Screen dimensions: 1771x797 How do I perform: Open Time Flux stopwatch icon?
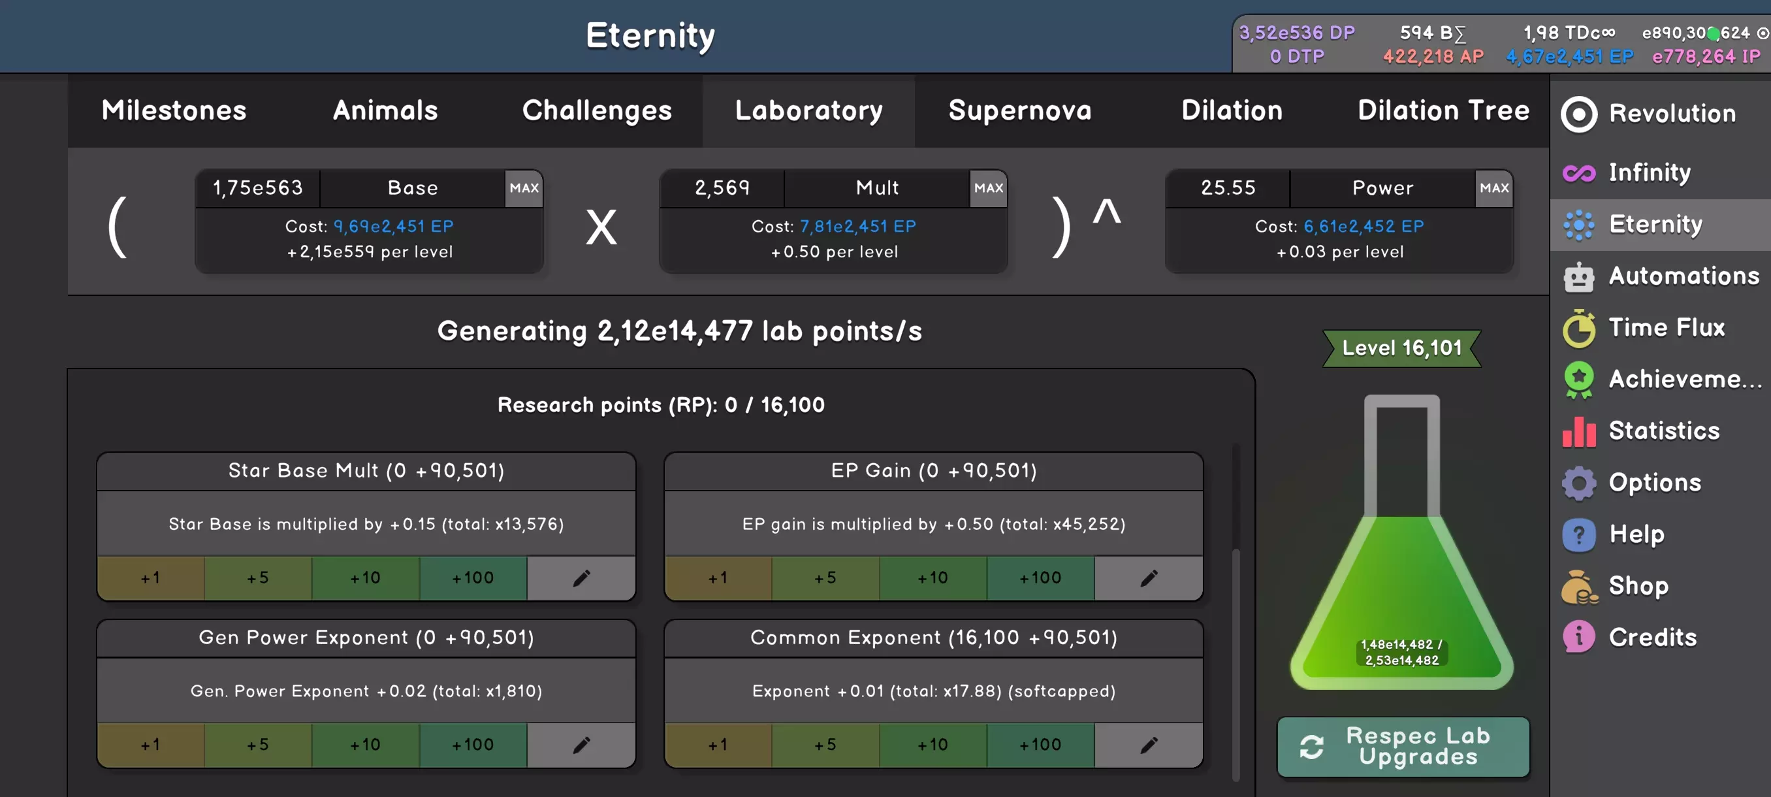pyautogui.click(x=1578, y=329)
